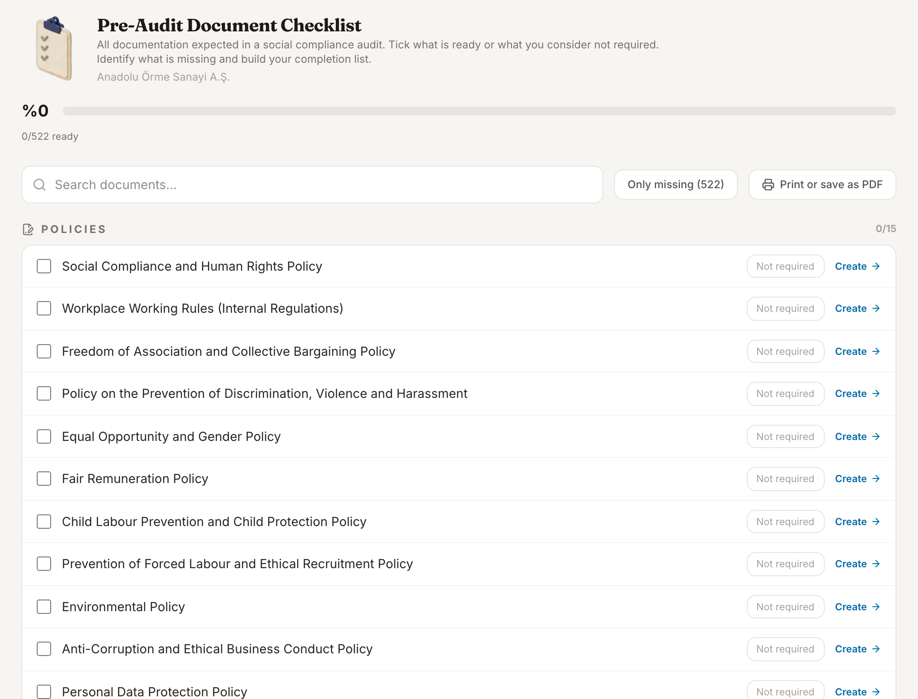Click the POLICIES section heading

pyautogui.click(x=74, y=229)
